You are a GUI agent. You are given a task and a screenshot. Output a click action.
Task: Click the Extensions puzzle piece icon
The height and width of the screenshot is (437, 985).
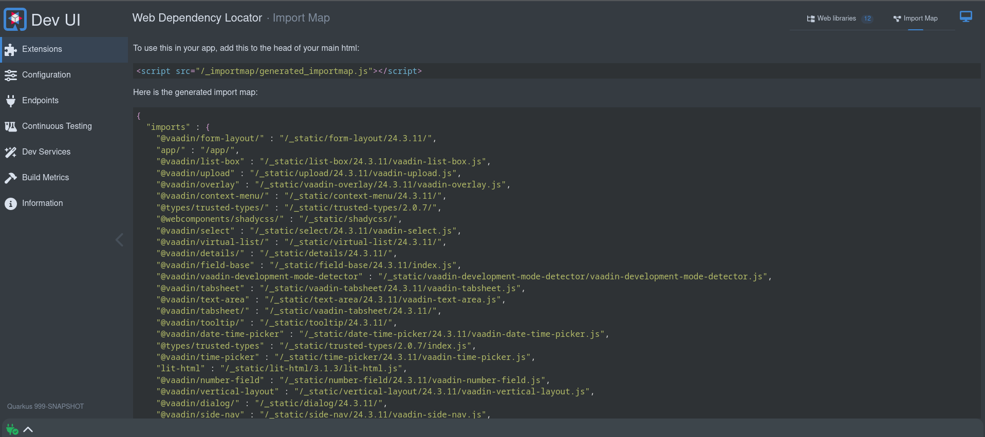[11, 49]
